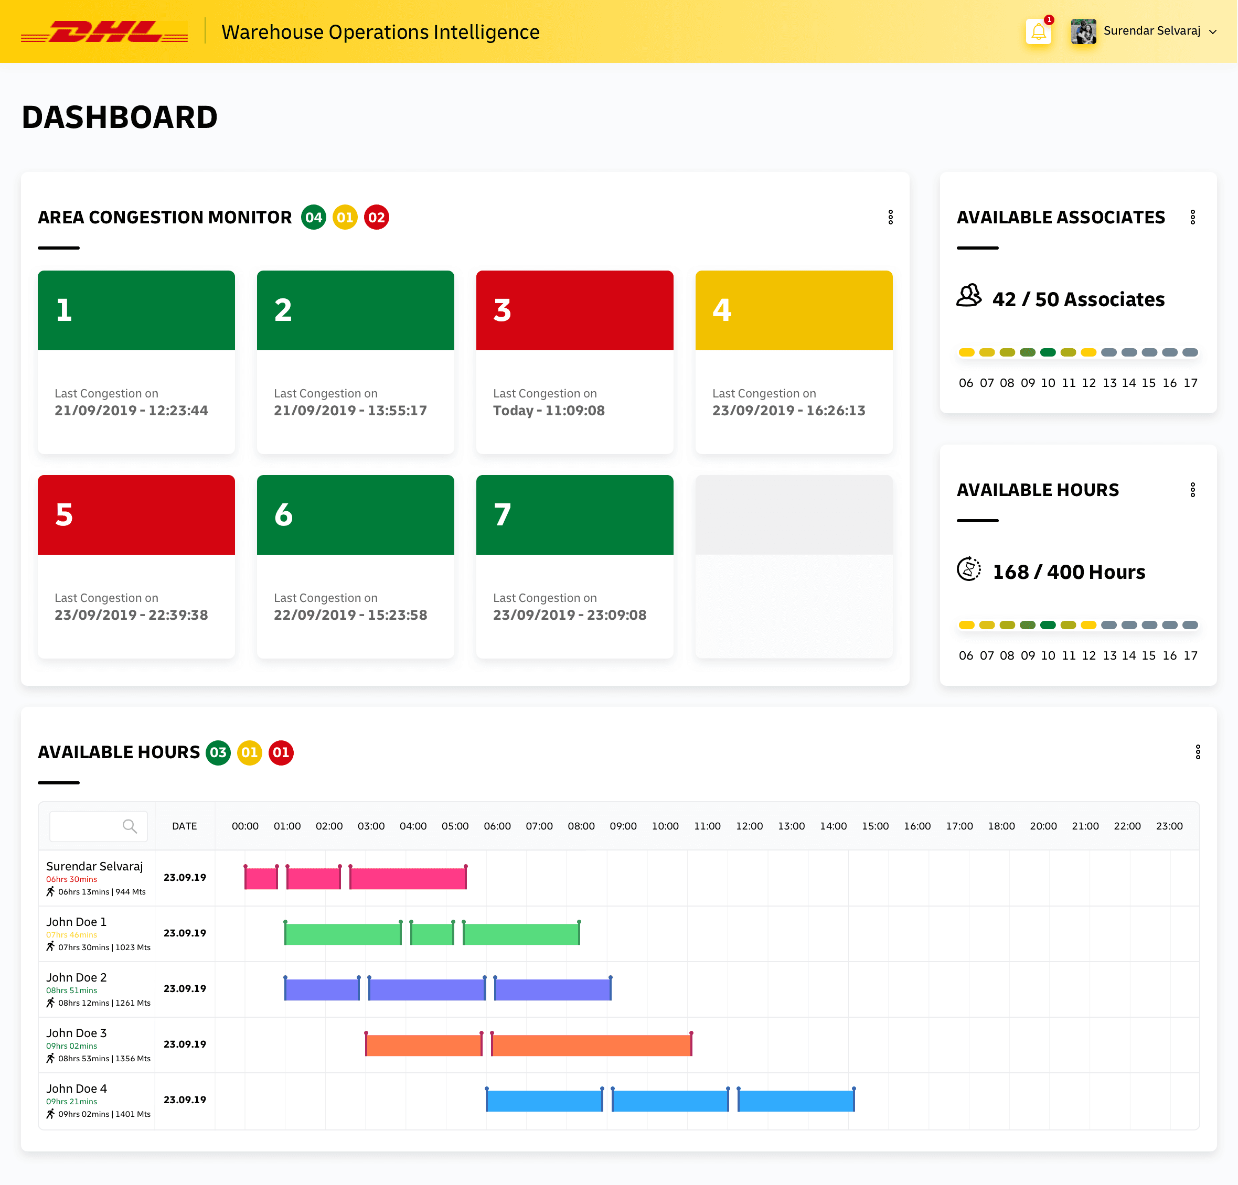The height and width of the screenshot is (1185, 1238).
Task: Open congestion area 2 card
Action: tap(356, 362)
